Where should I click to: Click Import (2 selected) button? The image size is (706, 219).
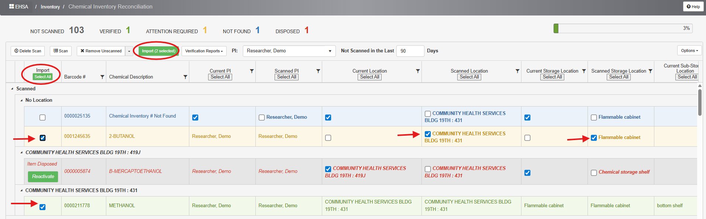click(x=158, y=51)
